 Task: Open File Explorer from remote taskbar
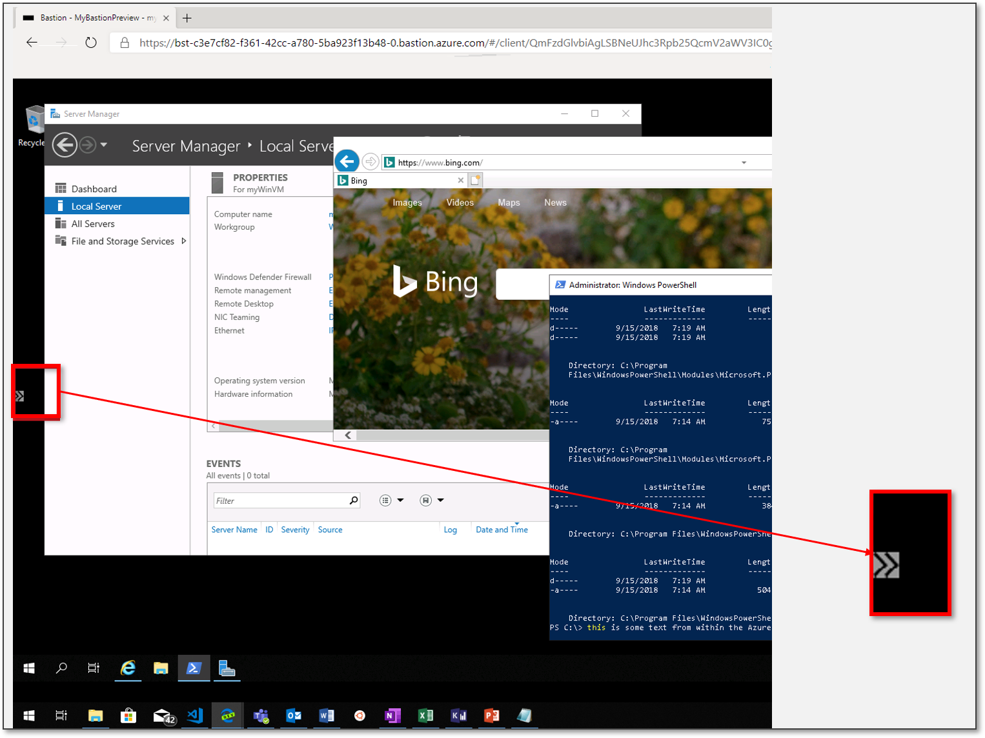(x=161, y=668)
